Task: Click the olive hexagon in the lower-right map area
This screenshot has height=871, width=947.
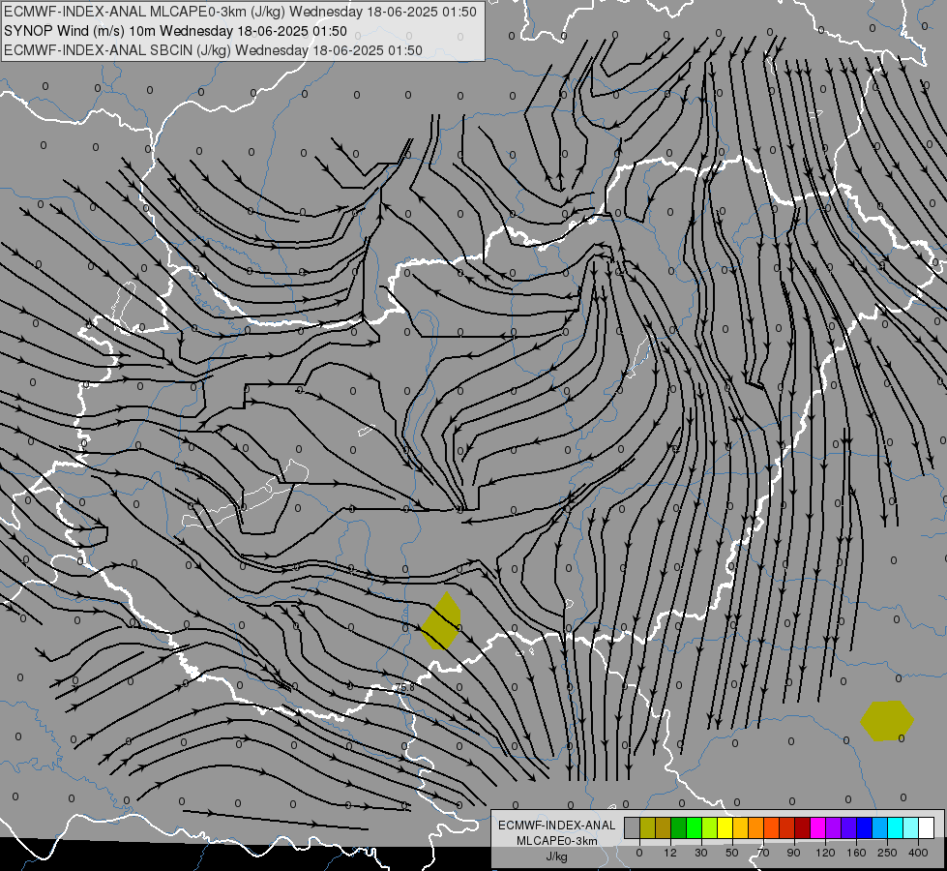Action: tap(887, 720)
